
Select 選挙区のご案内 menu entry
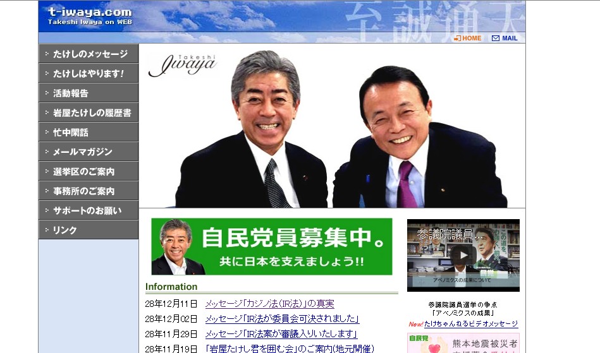pos(89,171)
